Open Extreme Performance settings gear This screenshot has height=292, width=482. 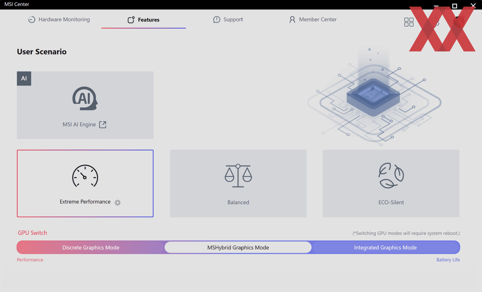click(x=117, y=202)
